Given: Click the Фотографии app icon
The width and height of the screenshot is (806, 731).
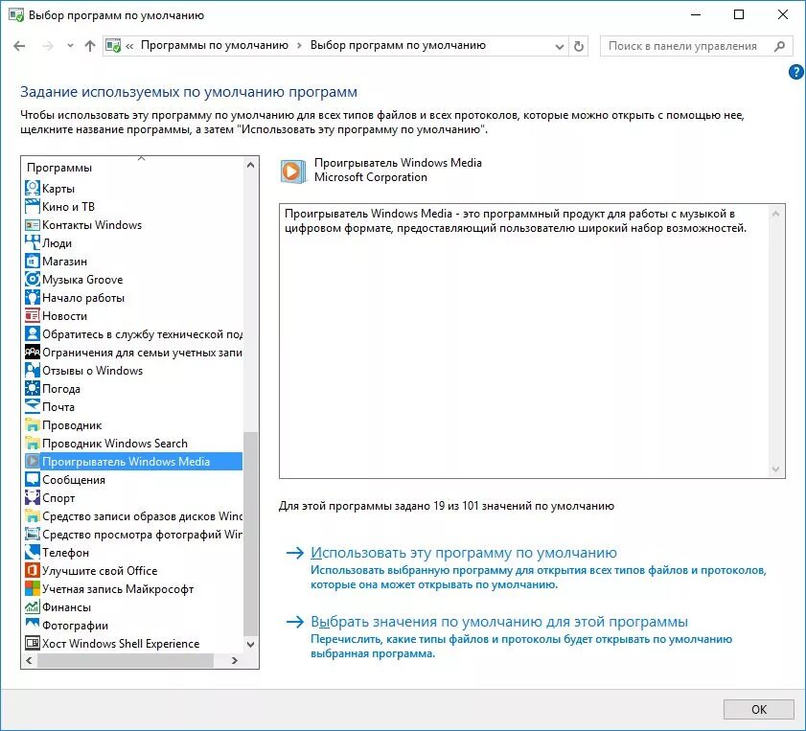Looking at the screenshot, I should tap(32, 626).
